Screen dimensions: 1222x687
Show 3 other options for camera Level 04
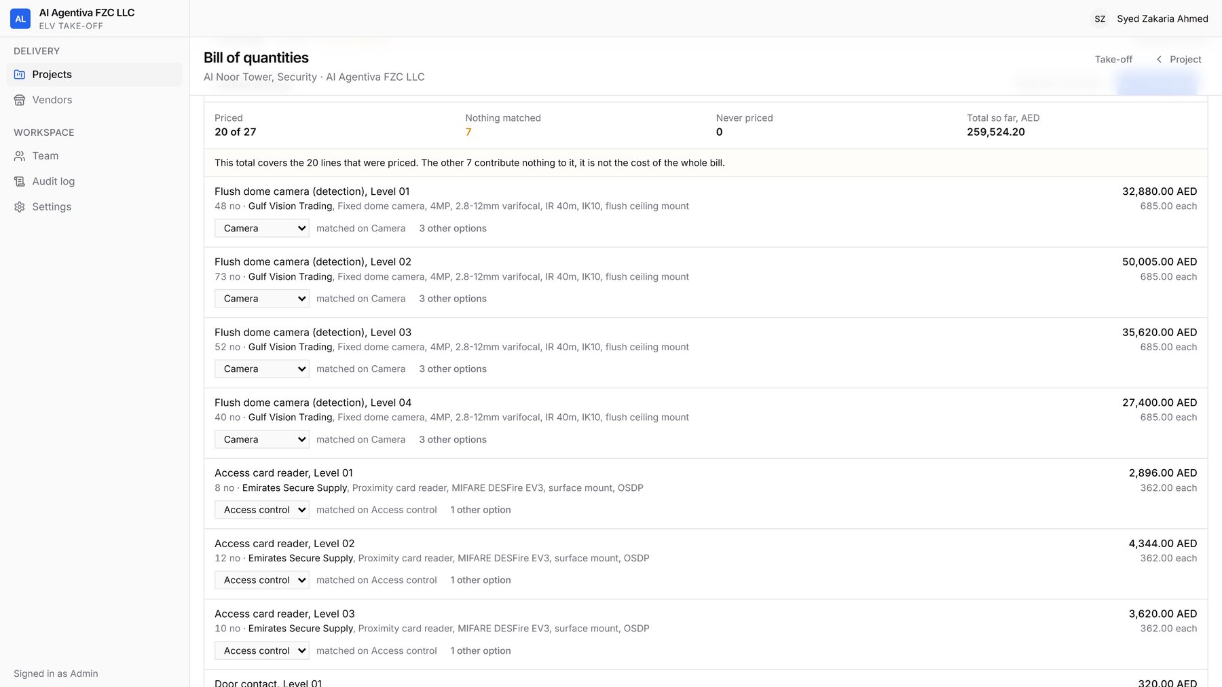tap(453, 439)
